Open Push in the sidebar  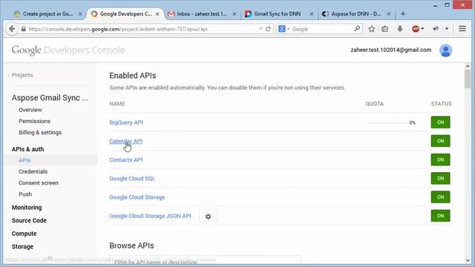[x=25, y=194]
